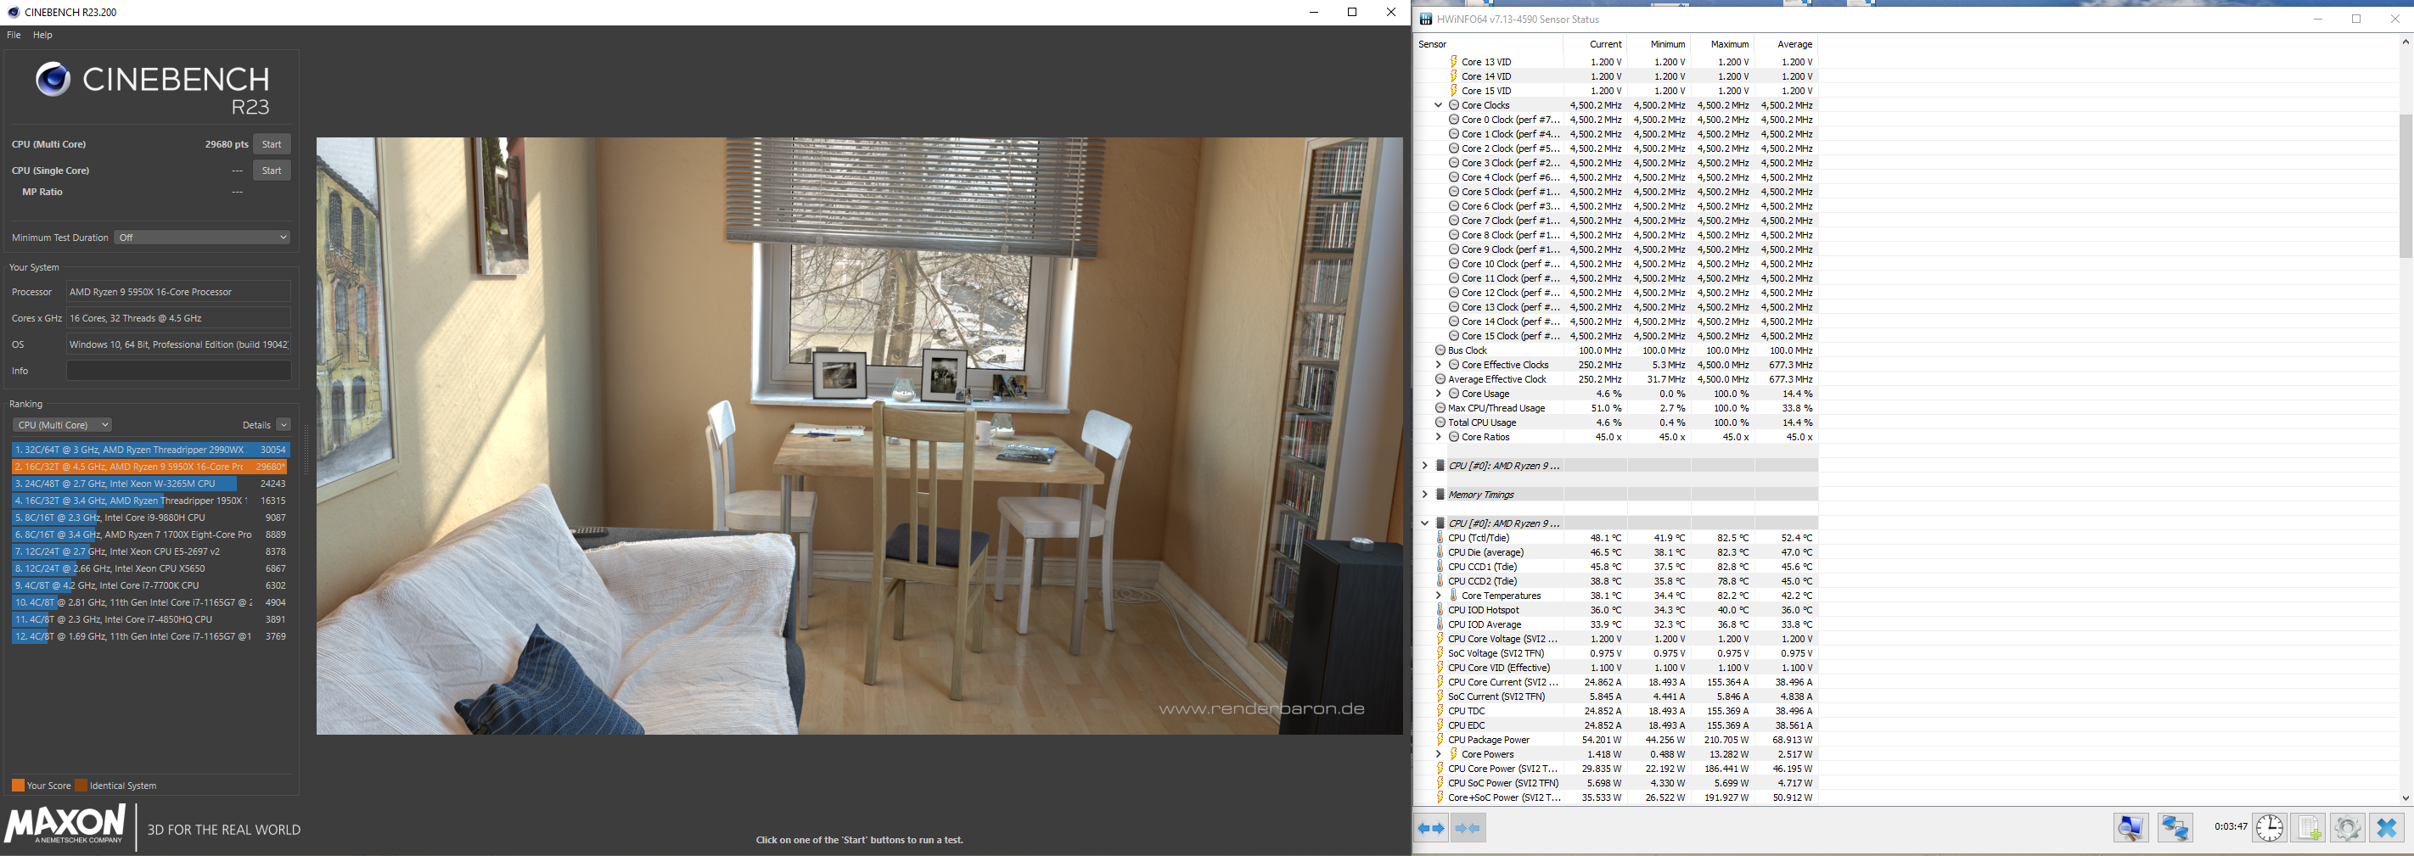Viewport: 2414px width, 856px height.
Task: Click the rendered room image in Cinebench
Action: coord(859,436)
